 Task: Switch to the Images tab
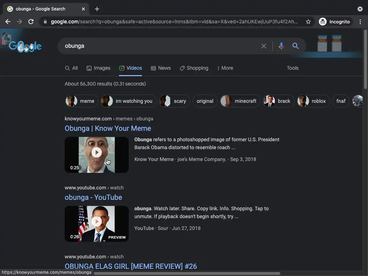coord(98,68)
